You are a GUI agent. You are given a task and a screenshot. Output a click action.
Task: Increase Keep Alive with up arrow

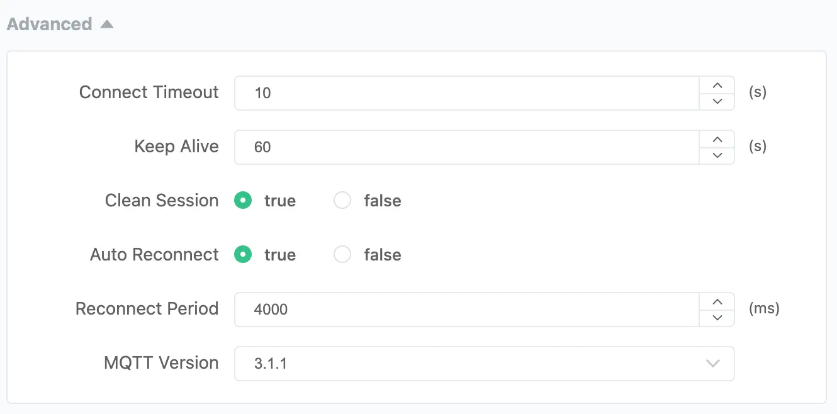click(717, 140)
